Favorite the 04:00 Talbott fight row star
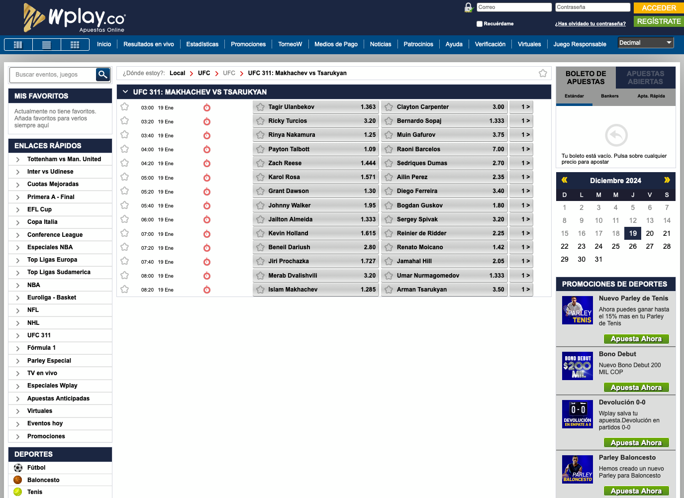Screen dimensions: 684x498 point(125,149)
